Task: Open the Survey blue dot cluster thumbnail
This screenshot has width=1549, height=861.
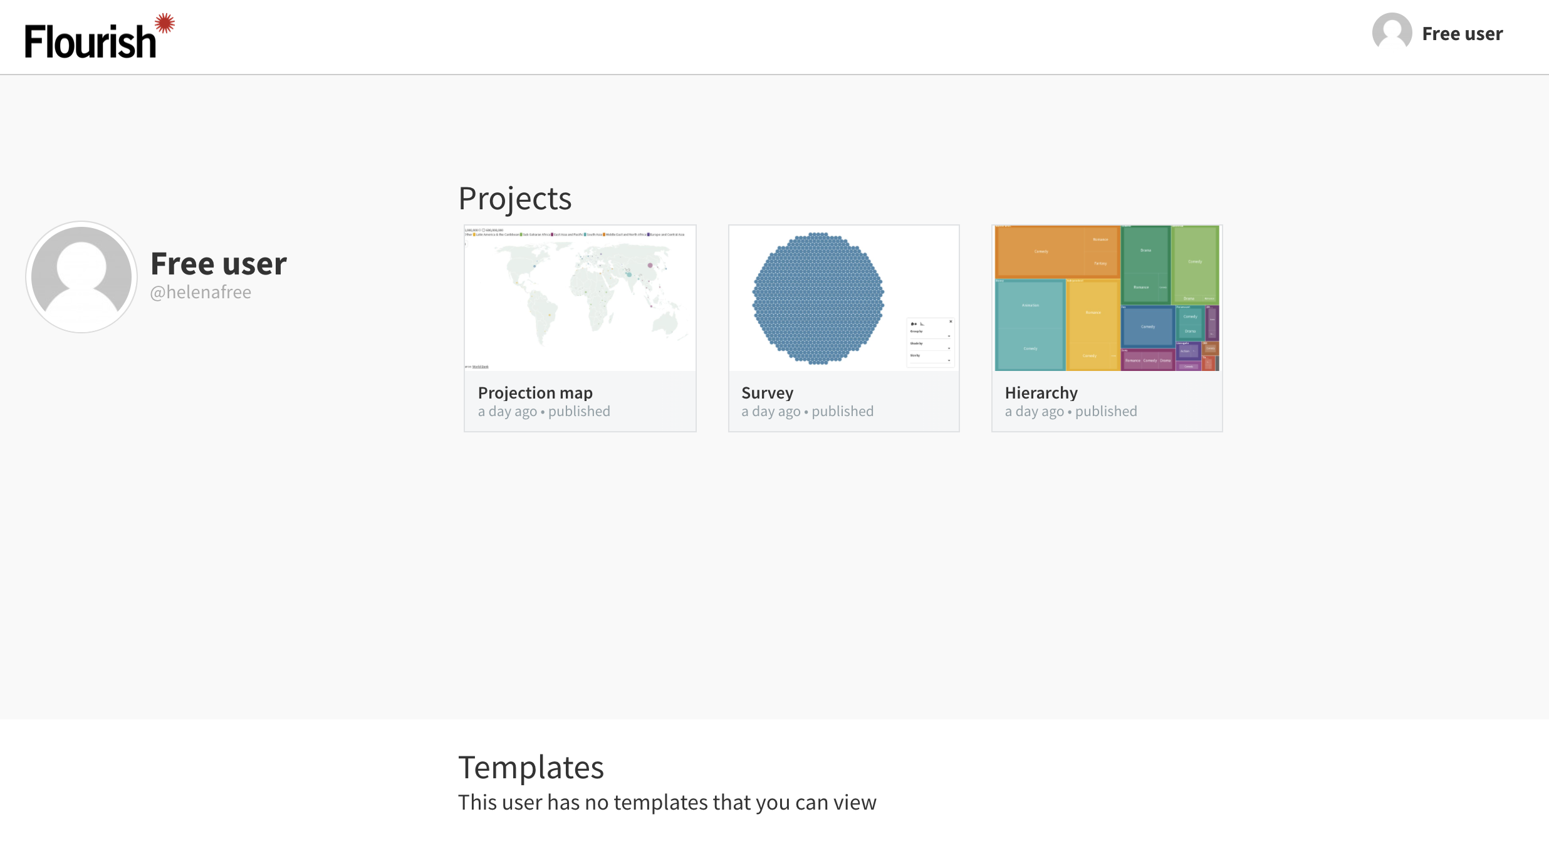Action: point(818,298)
